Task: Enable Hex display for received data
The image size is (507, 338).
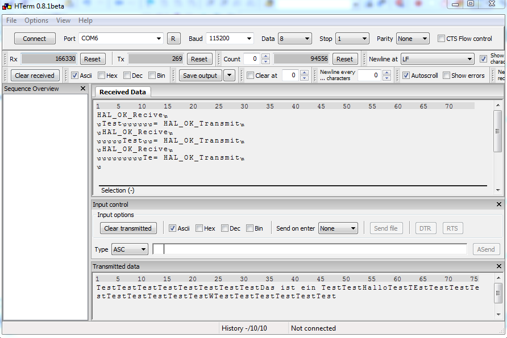Action: 101,76
